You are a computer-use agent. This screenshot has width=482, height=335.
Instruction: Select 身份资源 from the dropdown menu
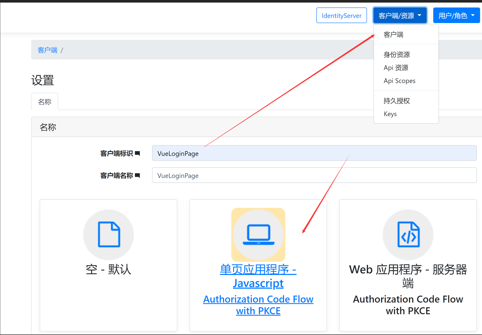click(397, 55)
